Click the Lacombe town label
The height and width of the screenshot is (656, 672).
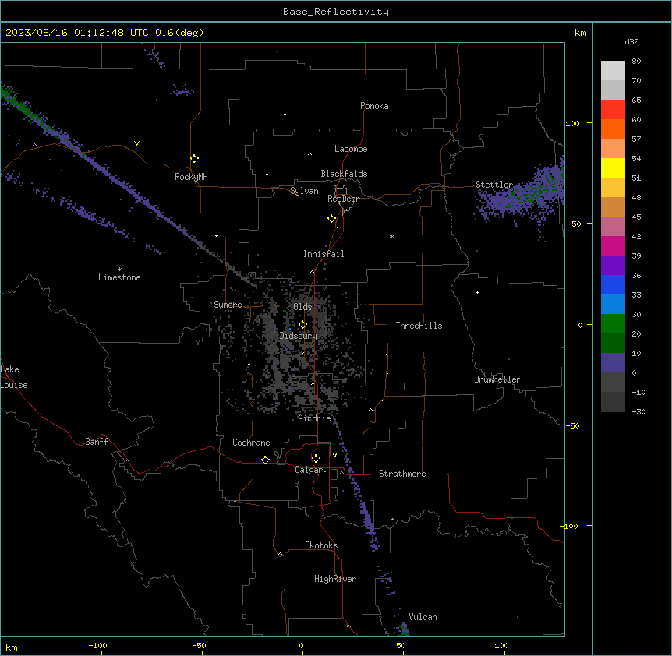[351, 149]
